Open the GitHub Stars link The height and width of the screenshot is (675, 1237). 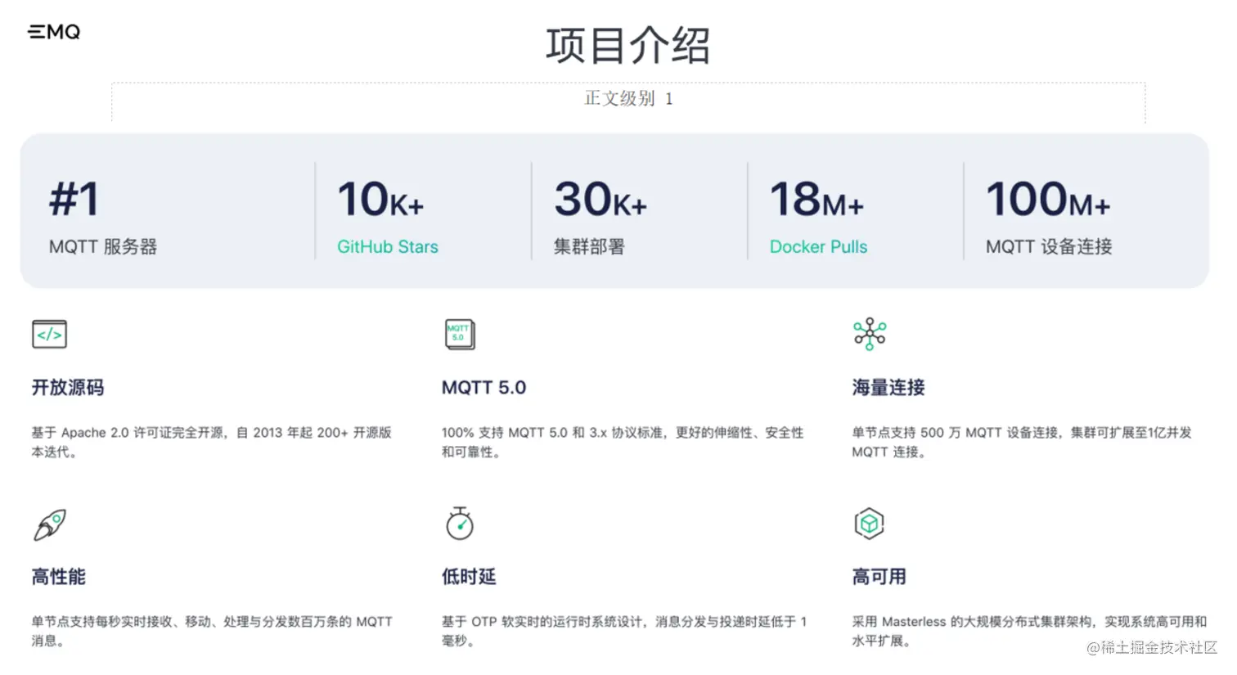coord(388,246)
